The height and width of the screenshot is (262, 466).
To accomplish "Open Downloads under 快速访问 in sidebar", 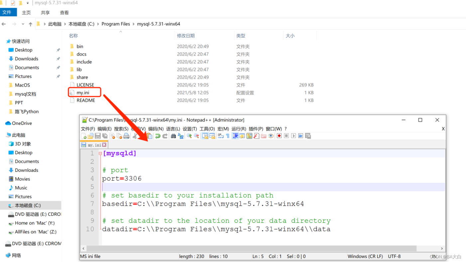I will coord(27,59).
